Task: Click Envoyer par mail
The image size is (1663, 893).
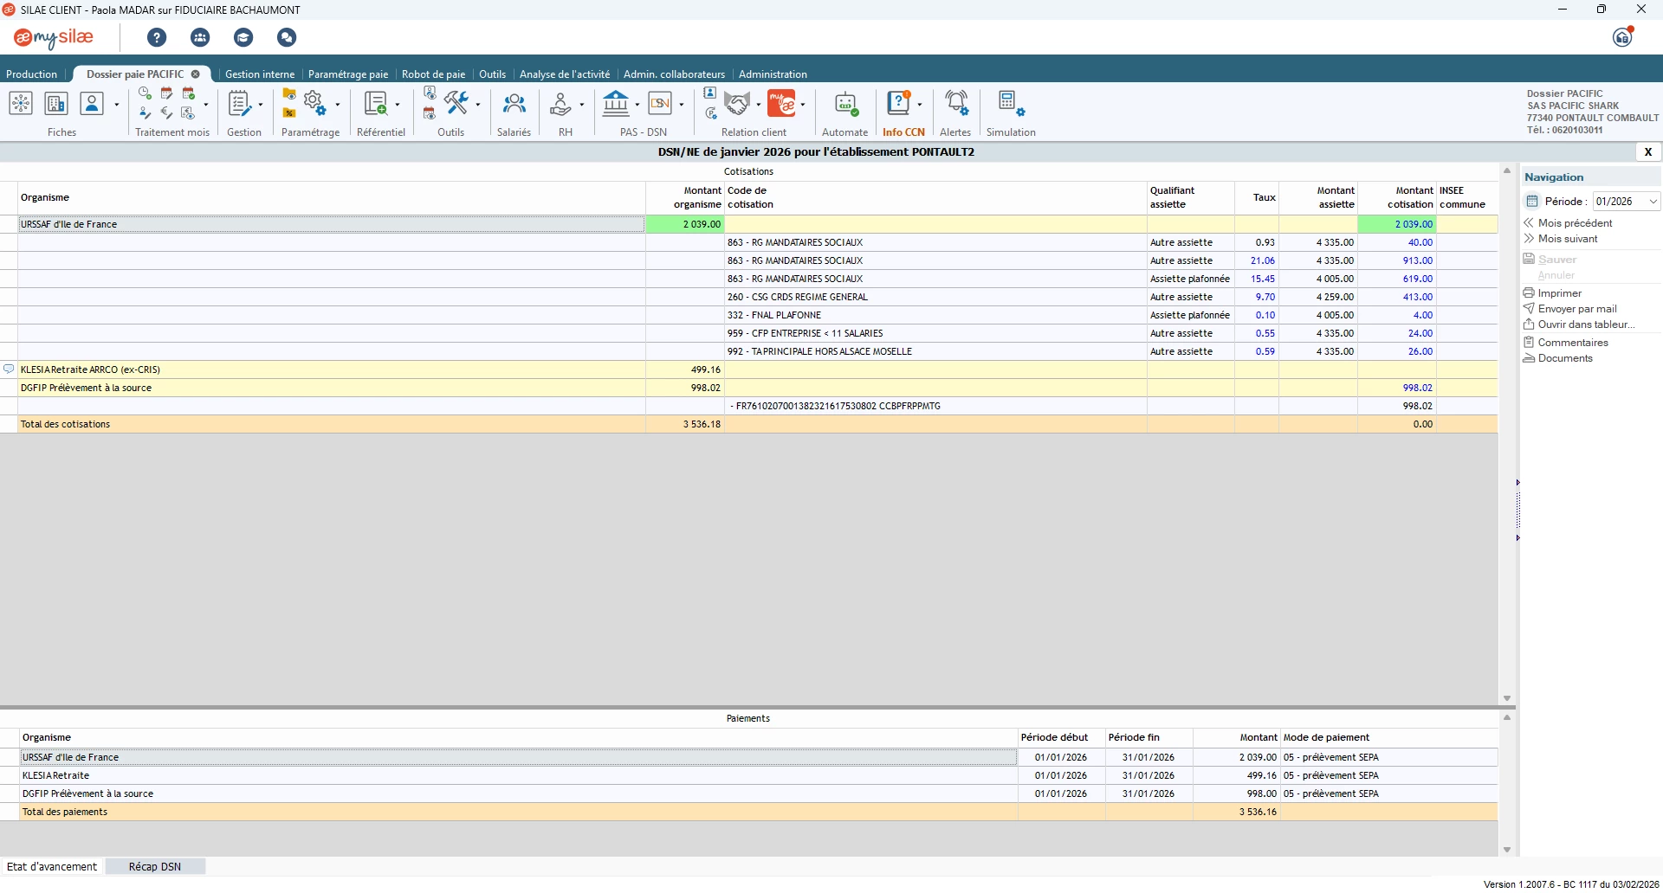Action: tap(1576, 309)
